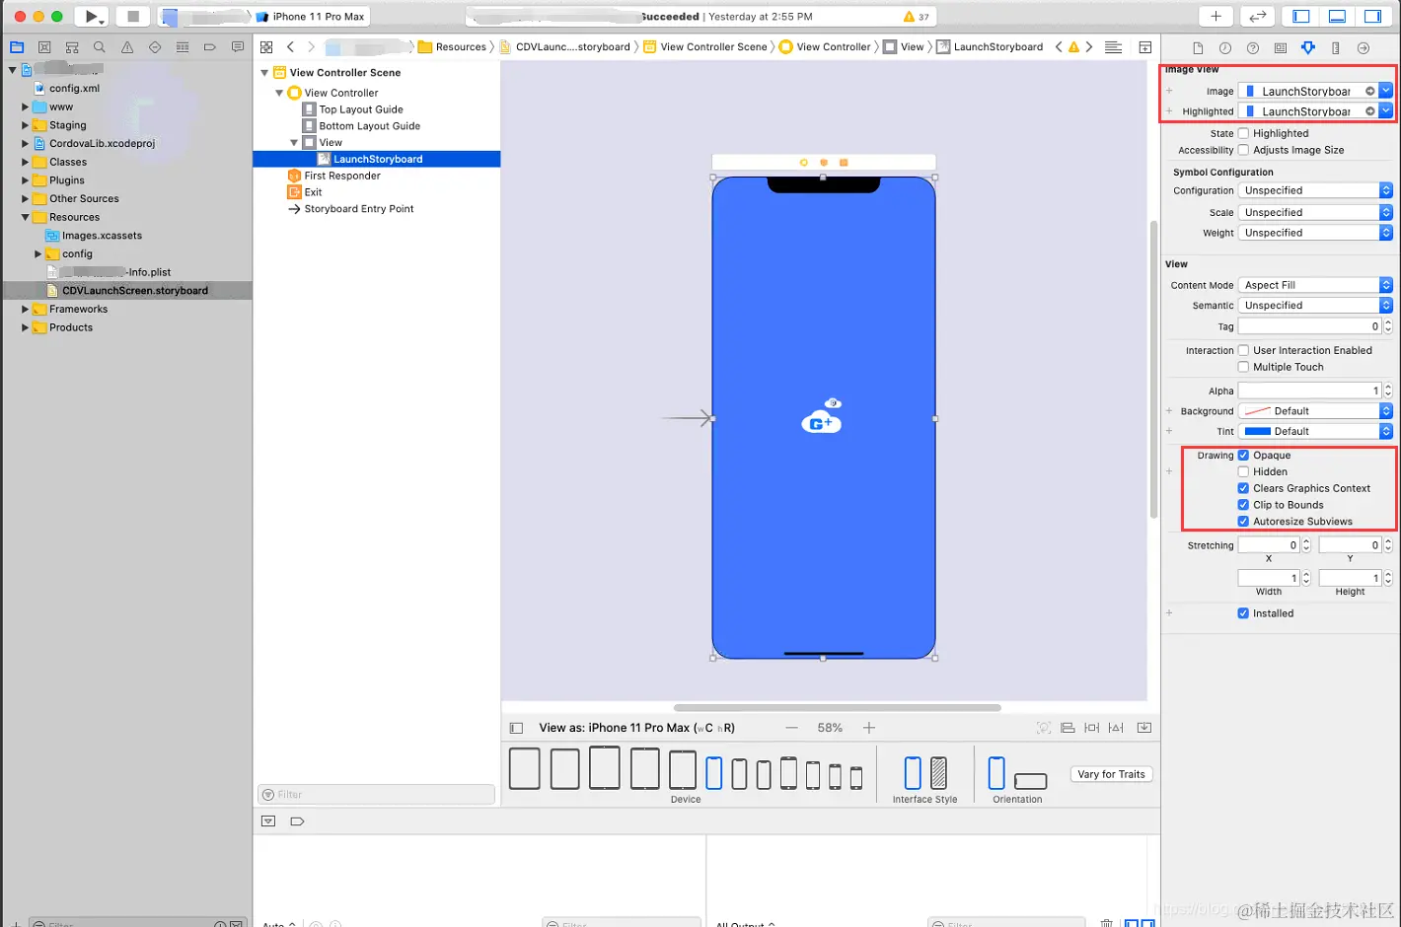The image size is (1401, 927).
Task: Add an editor pane on right
Action: [1145, 47]
